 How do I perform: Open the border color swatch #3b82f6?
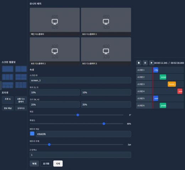(x=32, y=133)
